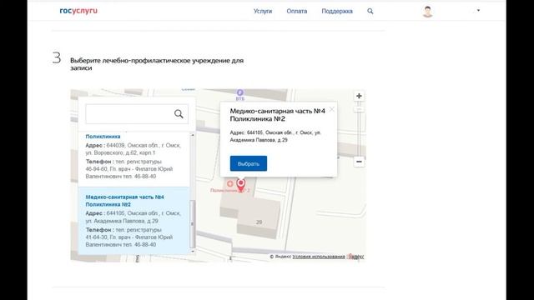Open the Госуслуги home logo
Image resolution: width=534 pixels, height=300 pixels.
pos(78,11)
